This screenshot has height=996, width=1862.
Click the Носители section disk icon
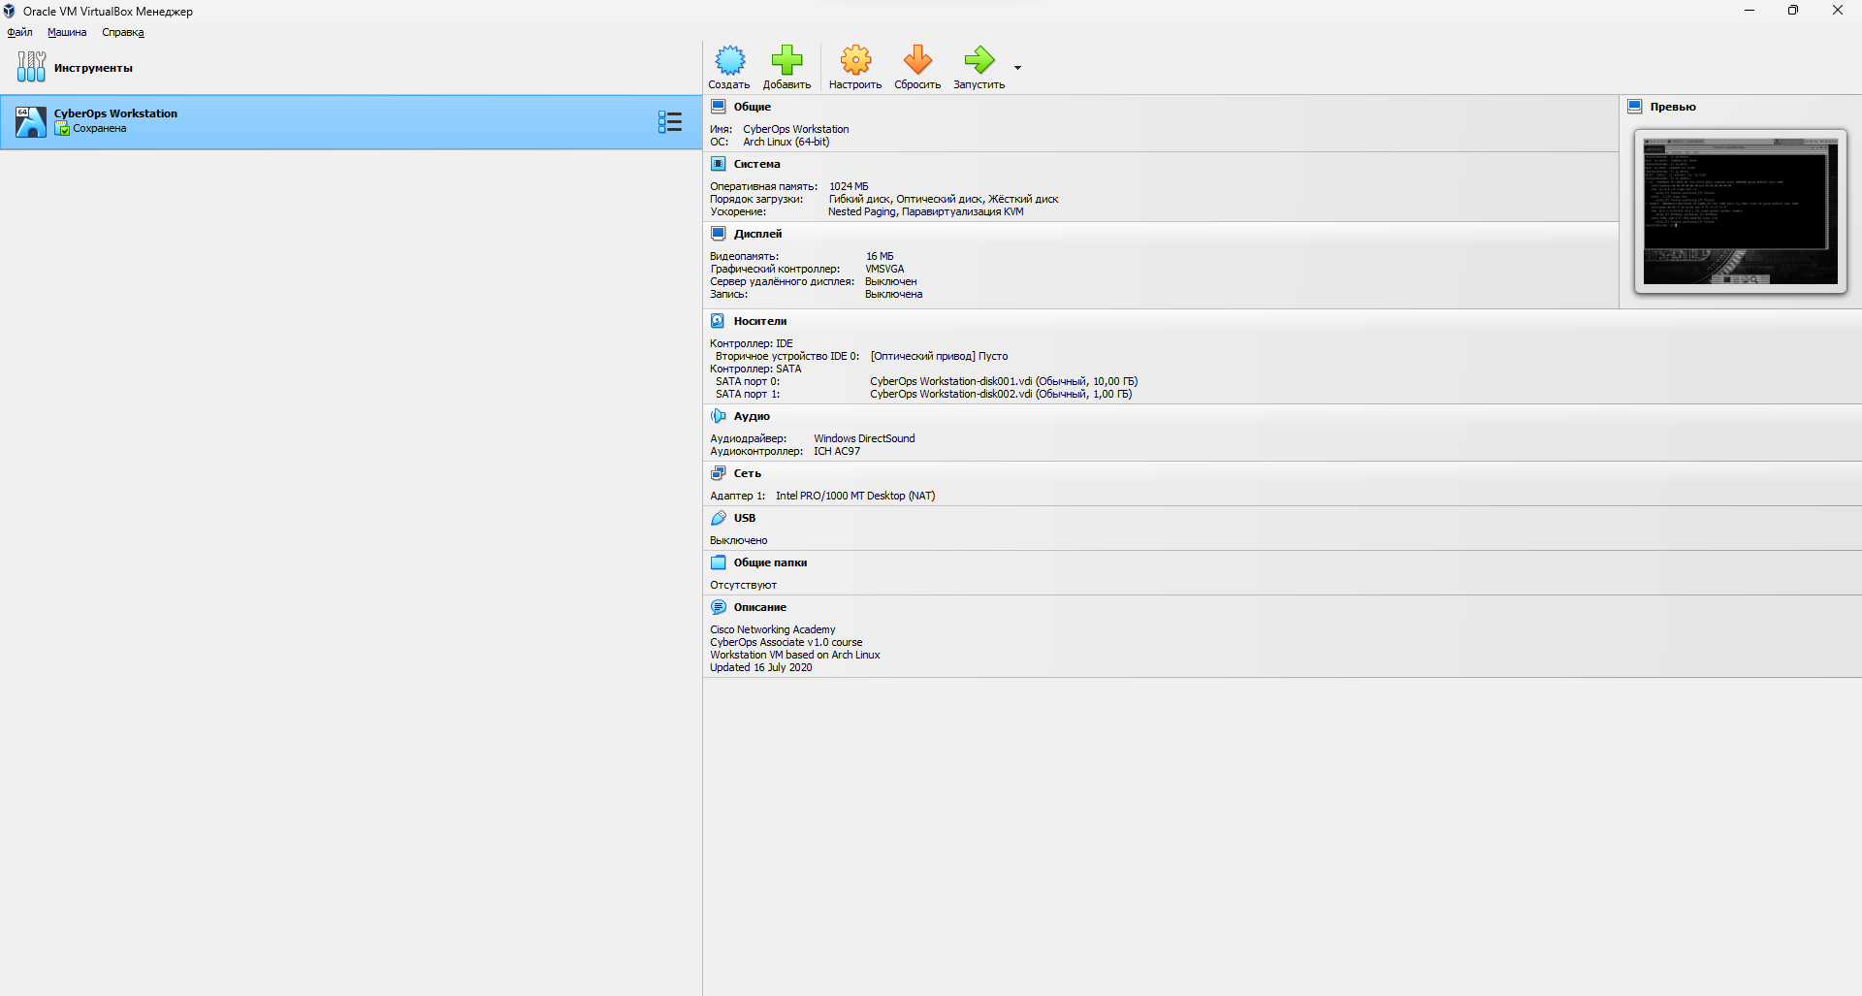coord(718,321)
